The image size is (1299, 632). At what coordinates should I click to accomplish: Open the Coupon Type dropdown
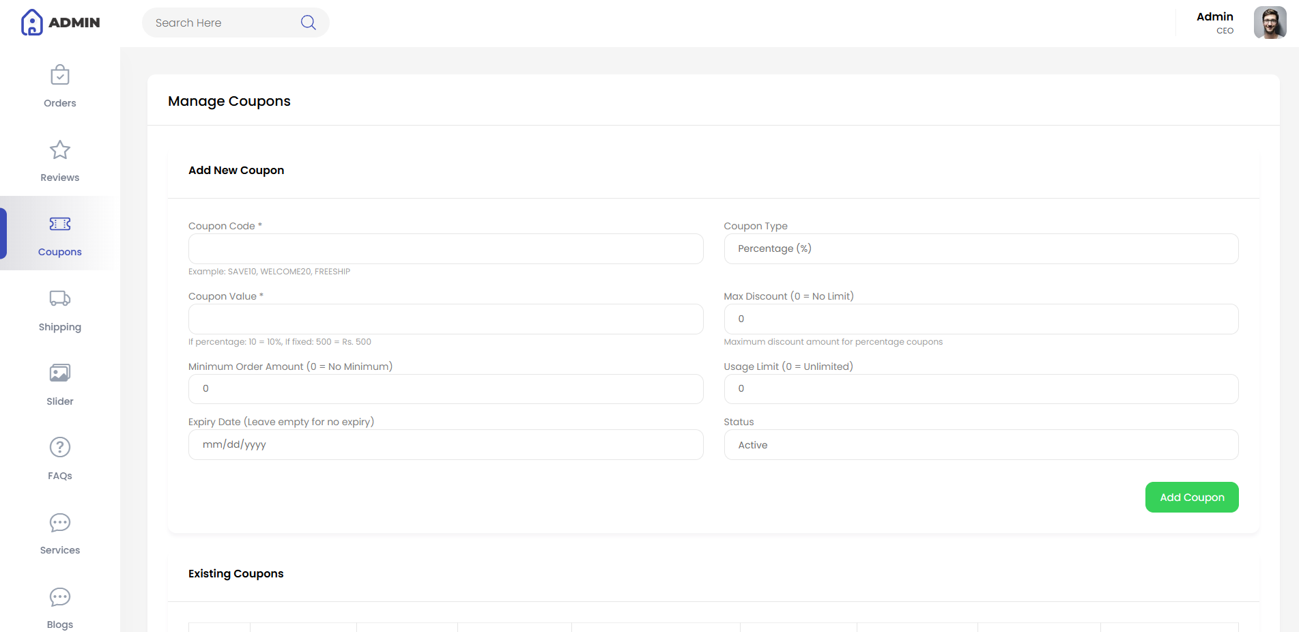(981, 248)
